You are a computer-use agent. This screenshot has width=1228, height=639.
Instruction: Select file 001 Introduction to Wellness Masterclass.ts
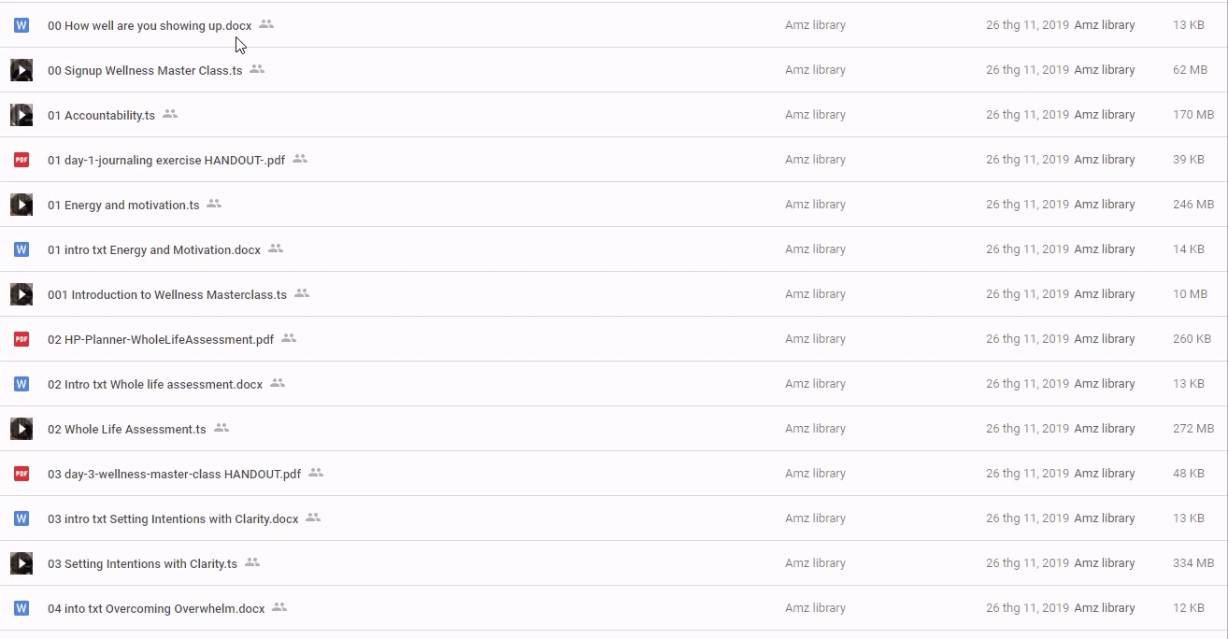point(167,295)
